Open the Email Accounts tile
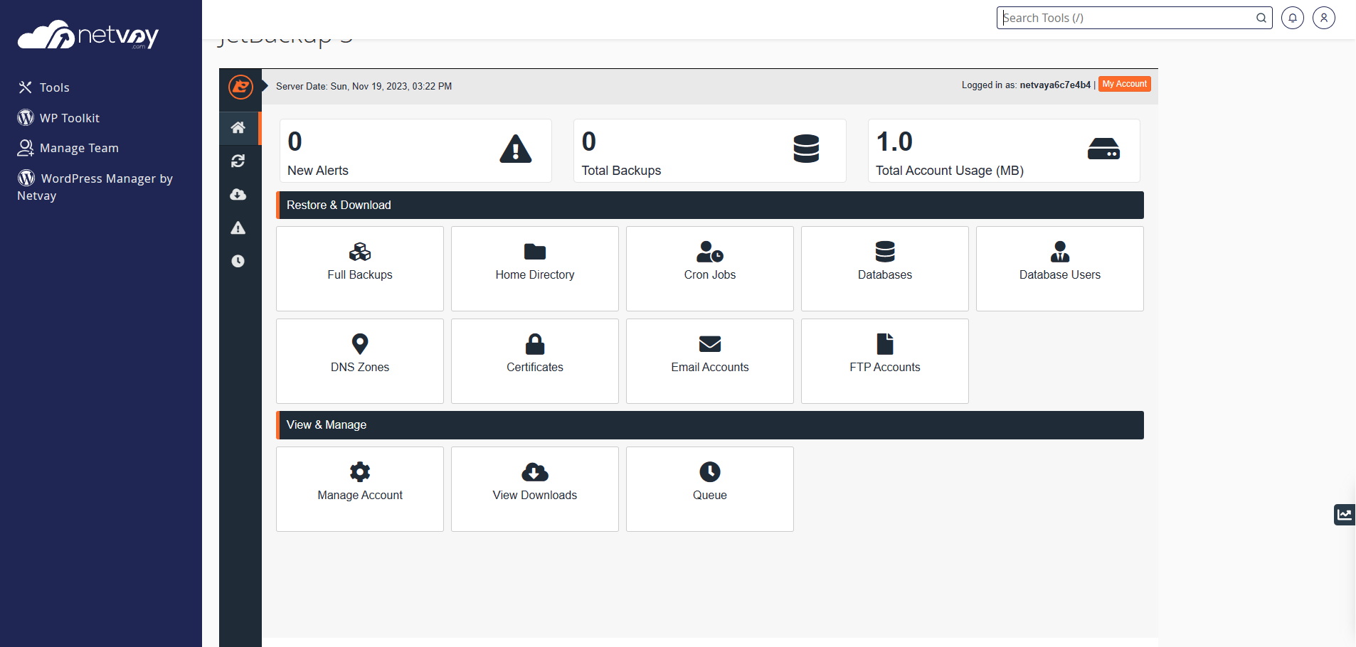The width and height of the screenshot is (1356, 647). tap(709, 361)
